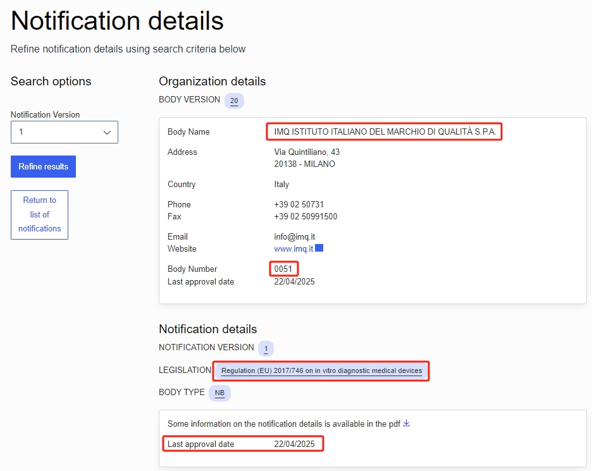Click the body number 0051

[283, 269]
